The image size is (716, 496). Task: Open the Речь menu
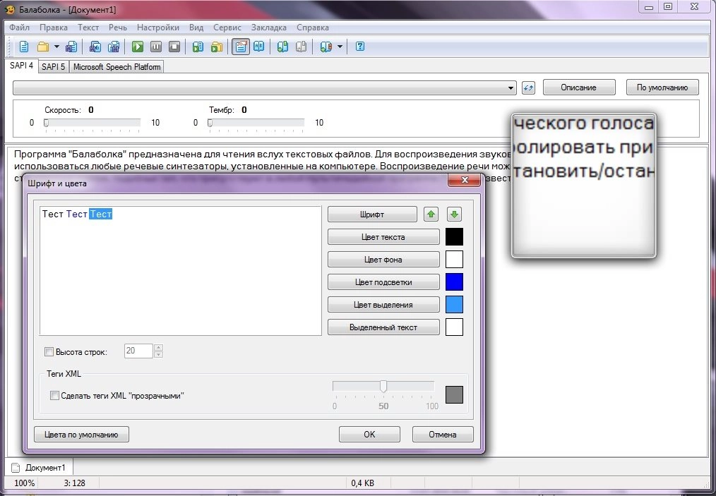click(x=118, y=28)
